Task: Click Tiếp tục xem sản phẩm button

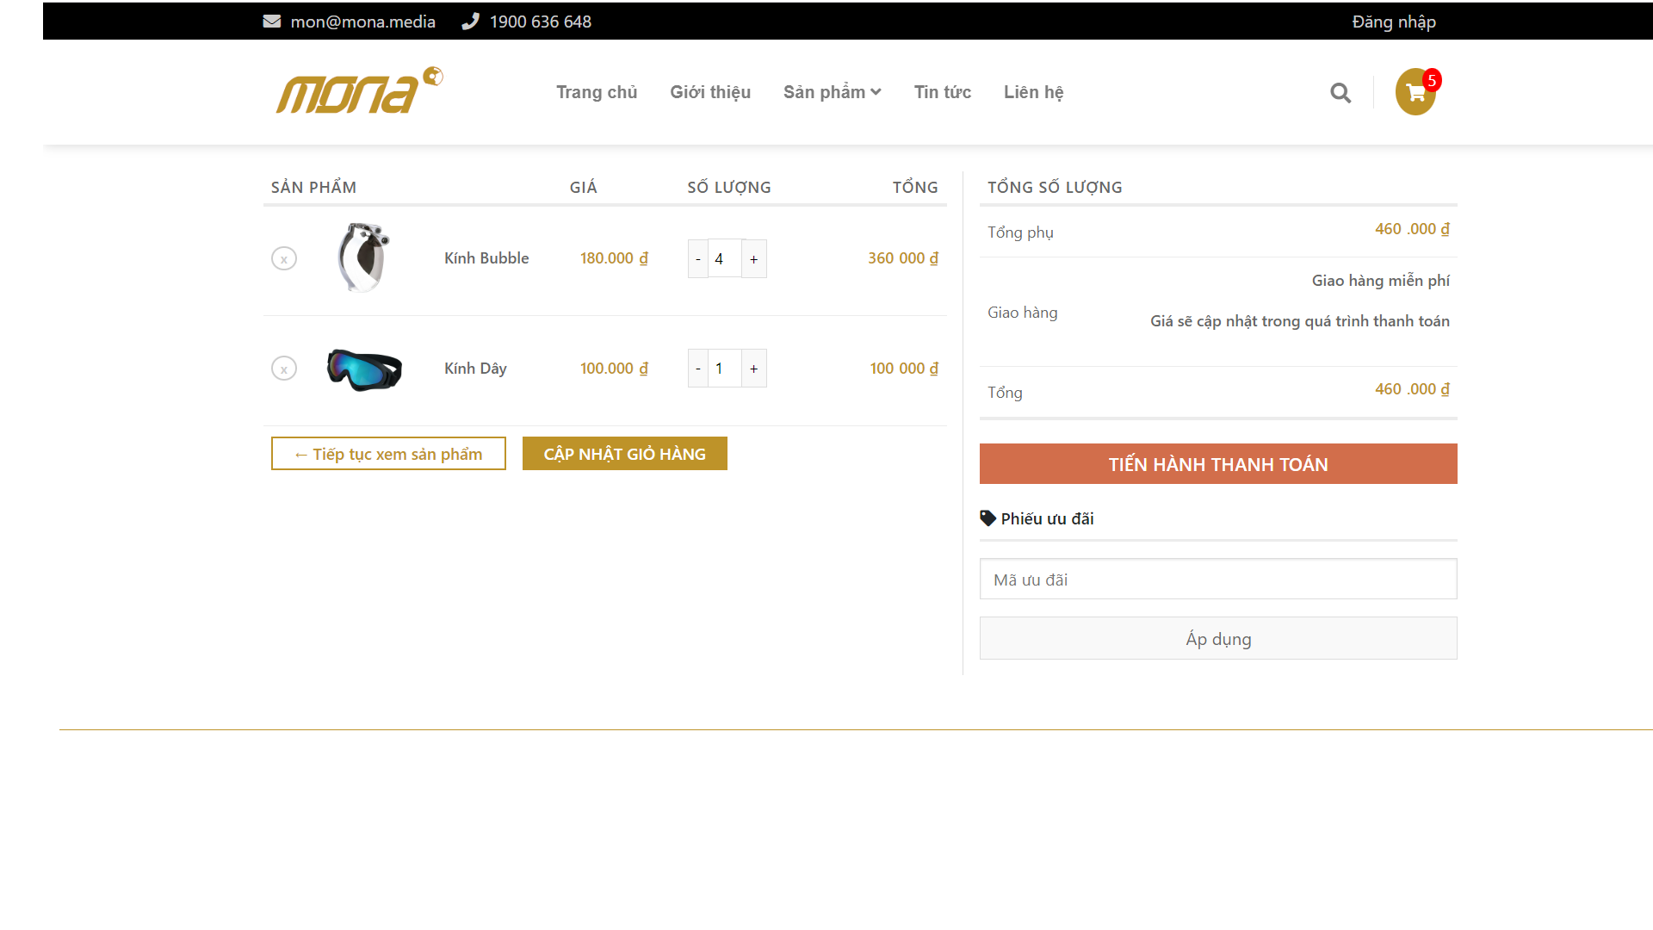Action: [388, 454]
